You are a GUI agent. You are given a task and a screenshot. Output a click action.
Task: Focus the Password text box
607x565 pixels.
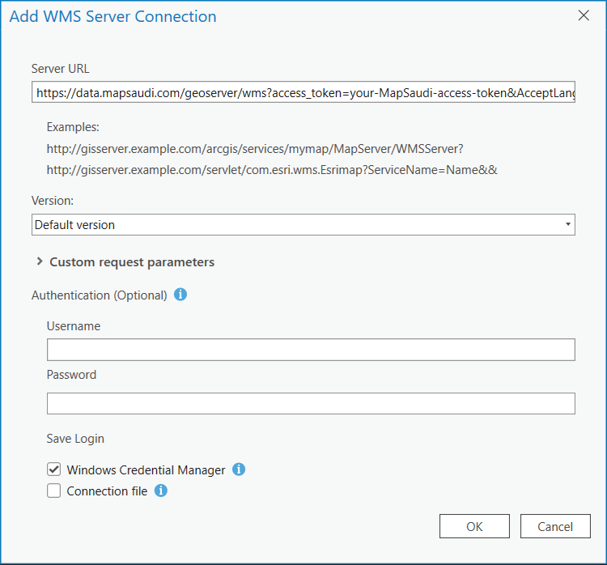click(311, 403)
